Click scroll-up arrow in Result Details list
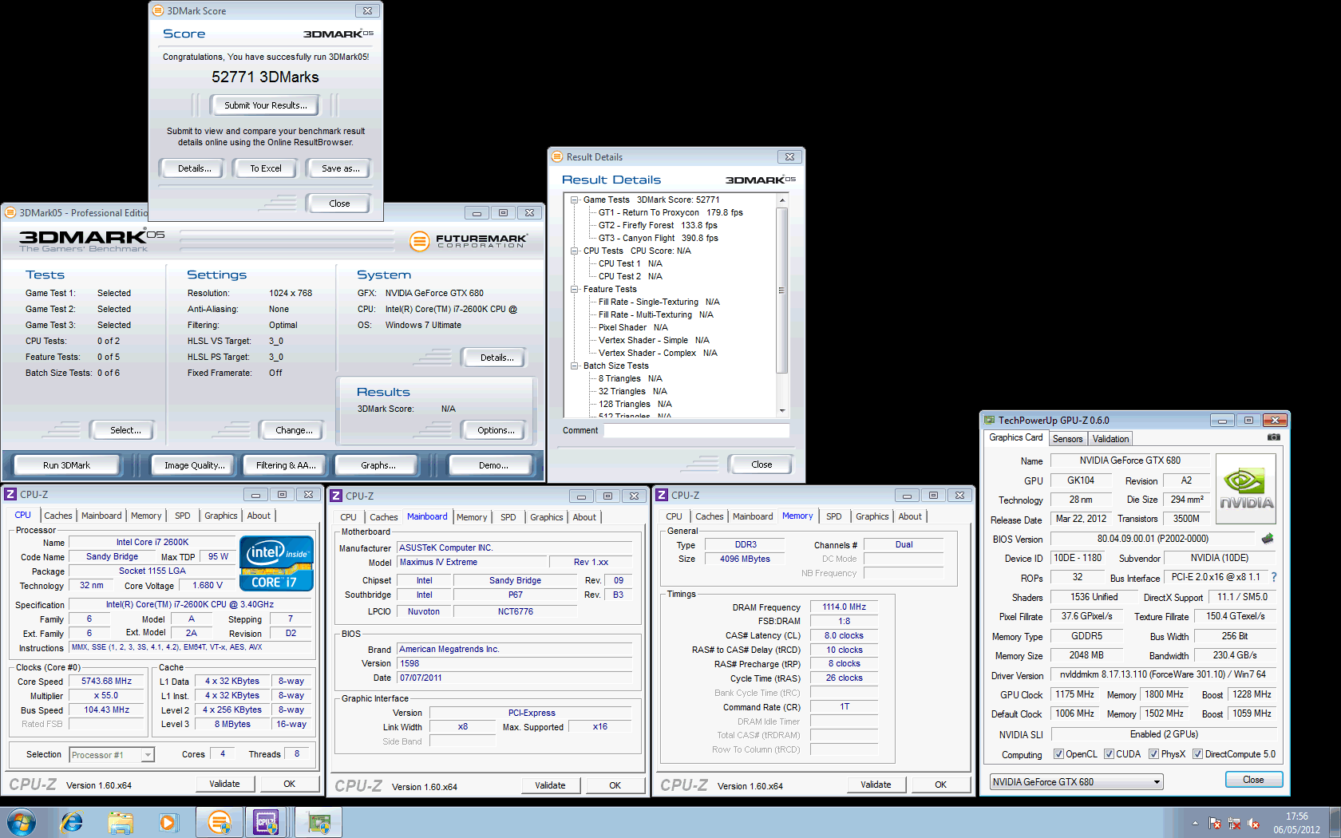This screenshot has width=1341, height=838. tap(782, 200)
